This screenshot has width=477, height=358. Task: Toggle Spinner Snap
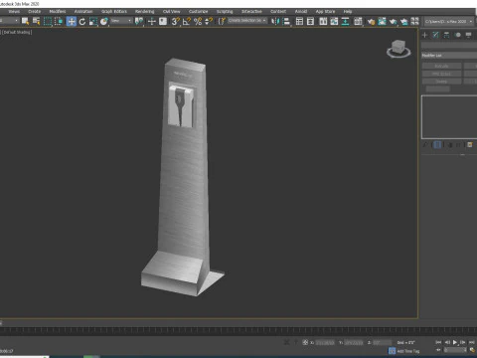point(209,22)
